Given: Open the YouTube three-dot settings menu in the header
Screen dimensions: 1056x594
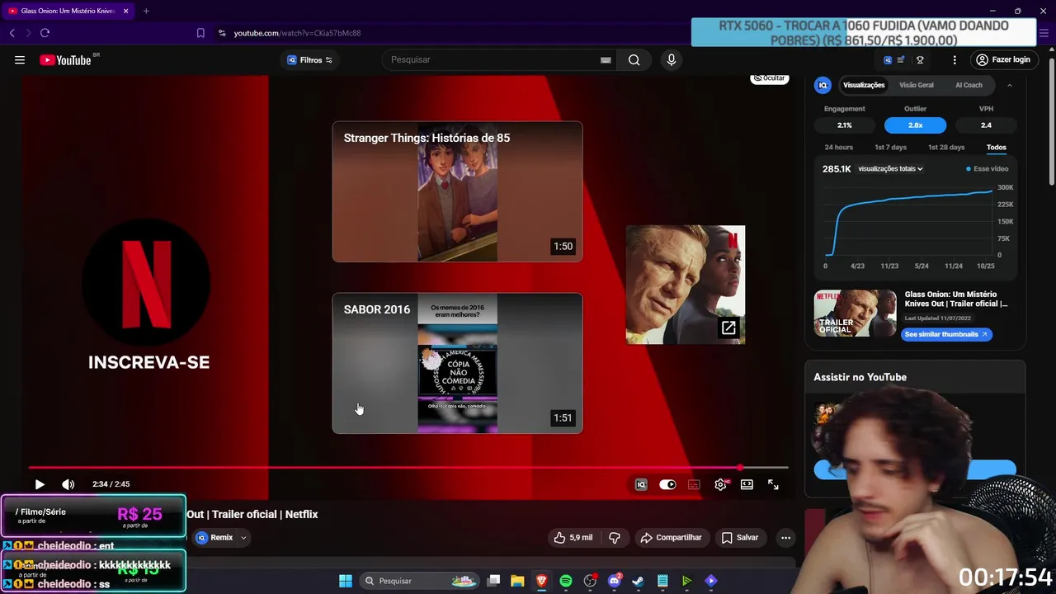Looking at the screenshot, I should tap(955, 59).
